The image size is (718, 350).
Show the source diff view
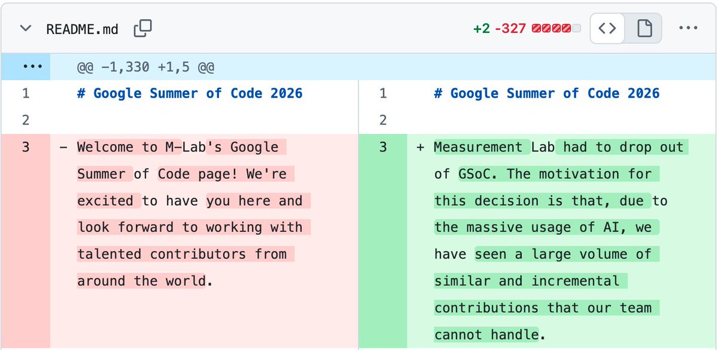[608, 28]
